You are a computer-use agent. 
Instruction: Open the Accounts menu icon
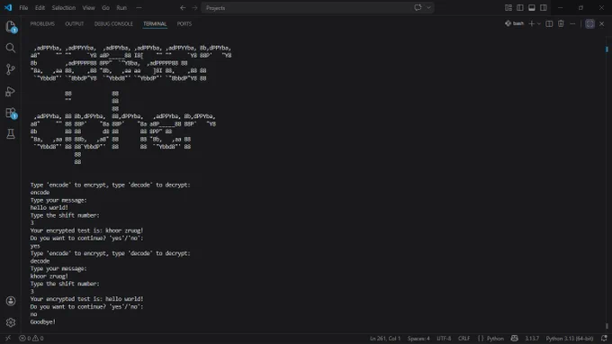[x=11, y=301]
